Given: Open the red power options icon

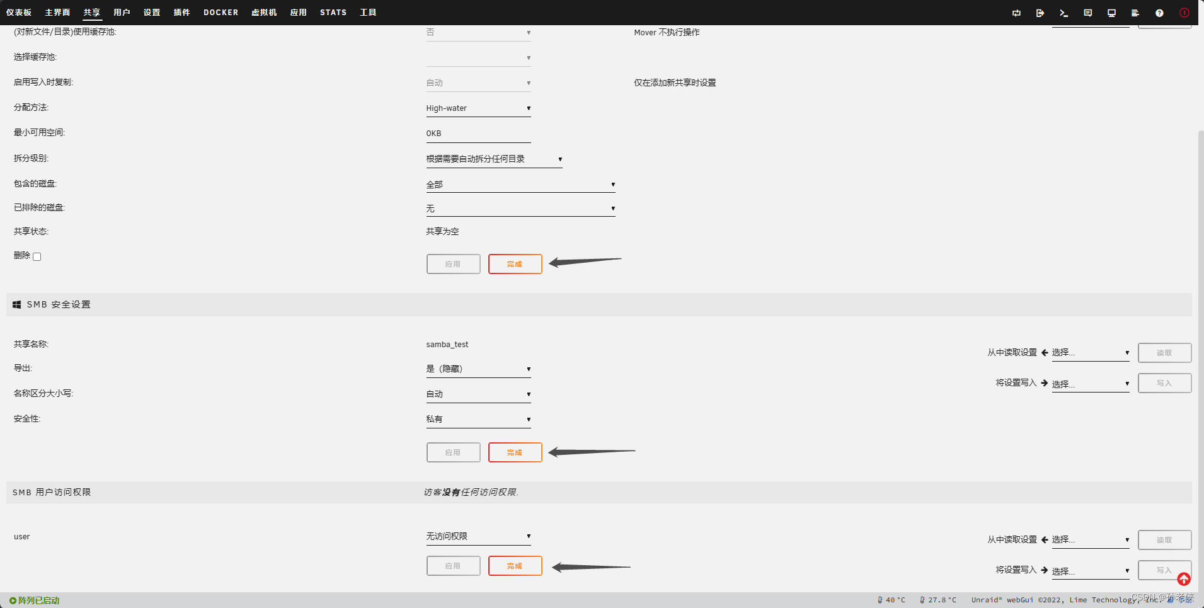Looking at the screenshot, I should [1184, 13].
